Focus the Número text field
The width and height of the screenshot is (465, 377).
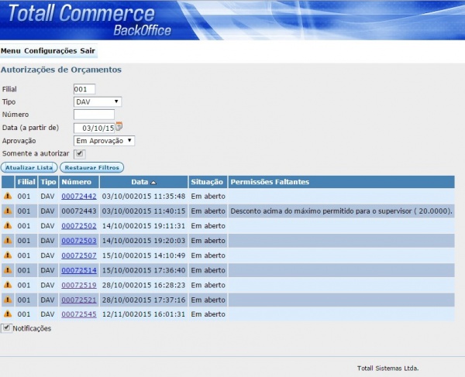coord(94,115)
